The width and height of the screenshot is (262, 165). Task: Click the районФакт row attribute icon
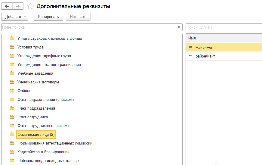[x=191, y=56]
